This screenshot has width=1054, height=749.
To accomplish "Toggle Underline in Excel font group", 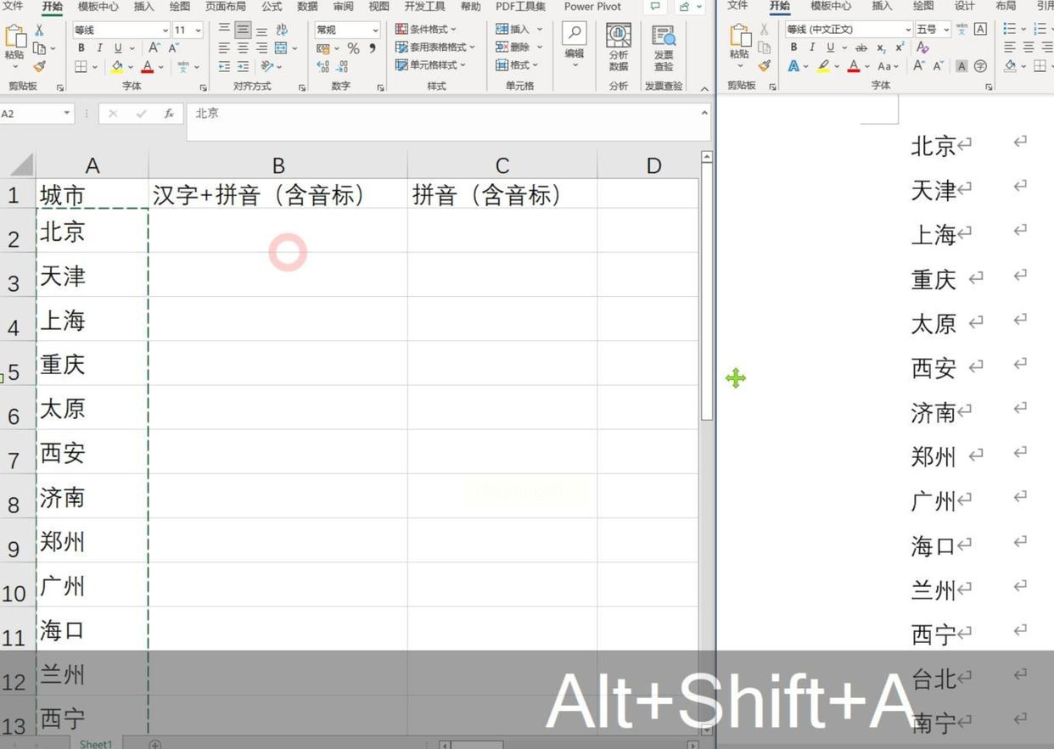I will tap(118, 48).
